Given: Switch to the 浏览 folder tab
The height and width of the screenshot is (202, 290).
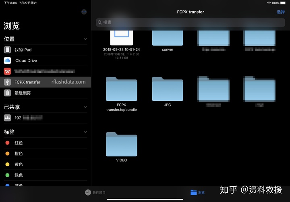Looking at the screenshot, I should click(194, 192).
